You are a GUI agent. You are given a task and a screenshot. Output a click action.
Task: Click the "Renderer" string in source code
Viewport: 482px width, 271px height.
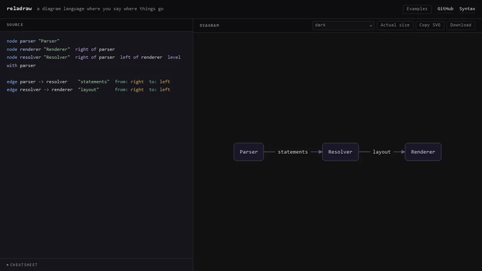tap(57, 49)
